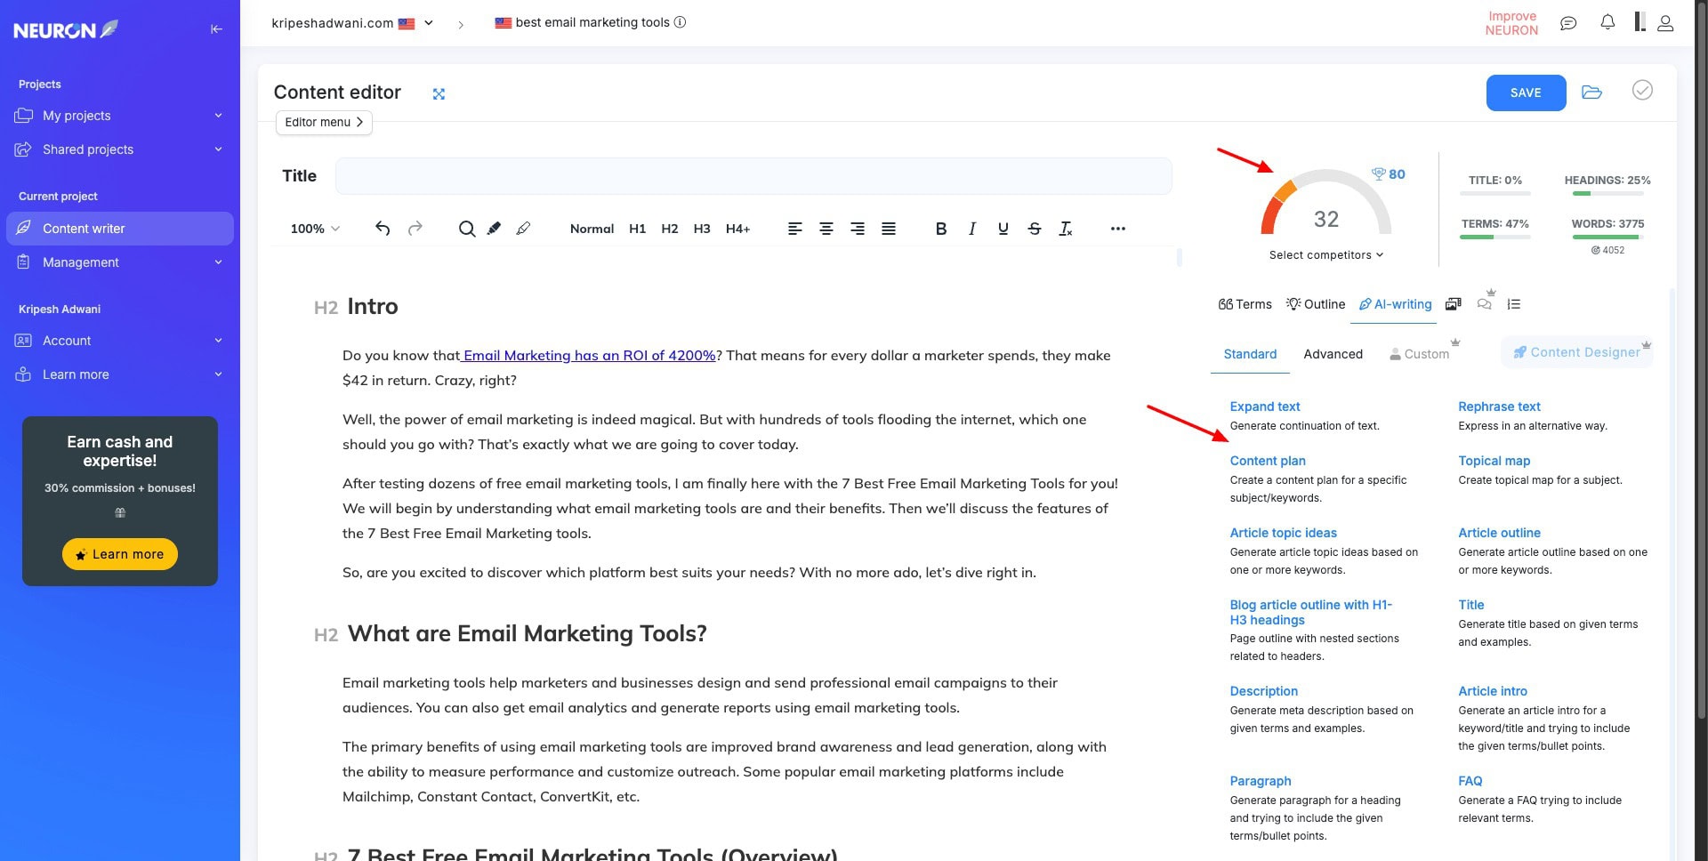1708x861 pixels.
Task: Click the notification bell icon
Action: pos(1607,23)
